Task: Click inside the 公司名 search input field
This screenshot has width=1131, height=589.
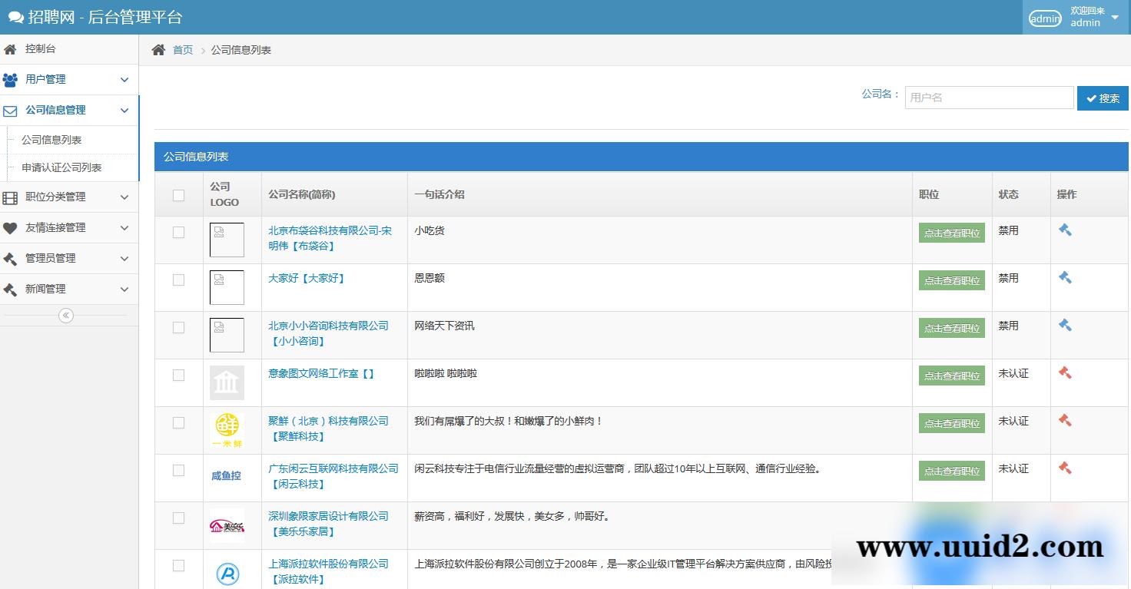Action: click(989, 97)
